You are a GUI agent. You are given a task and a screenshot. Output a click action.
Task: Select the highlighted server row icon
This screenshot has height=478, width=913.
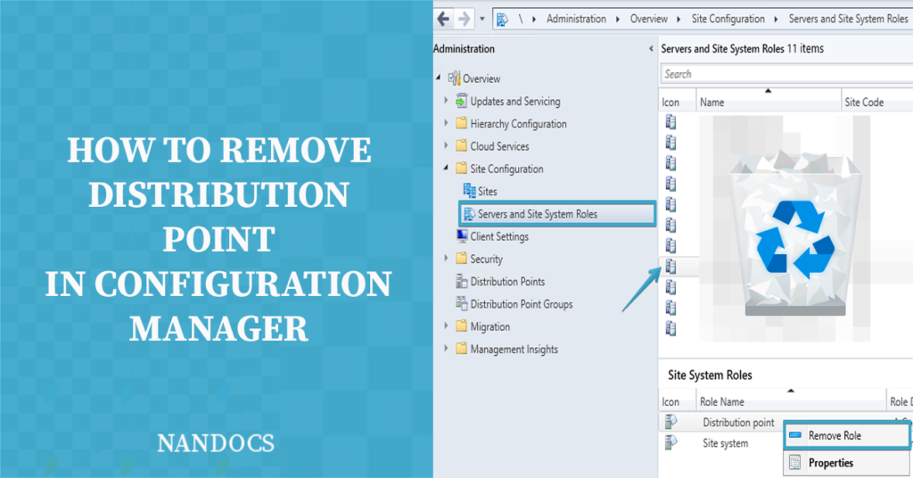670,267
